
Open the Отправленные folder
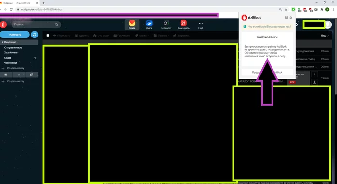(x=13, y=48)
